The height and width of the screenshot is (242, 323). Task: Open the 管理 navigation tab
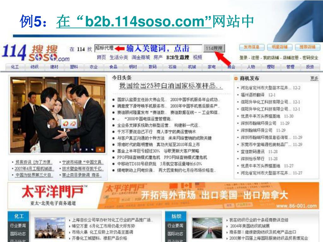click(291, 67)
